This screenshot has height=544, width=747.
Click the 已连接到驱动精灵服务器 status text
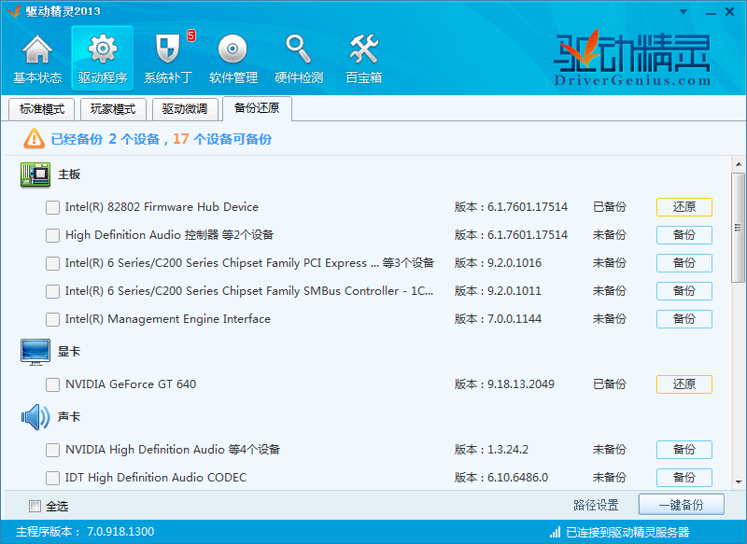click(627, 532)
